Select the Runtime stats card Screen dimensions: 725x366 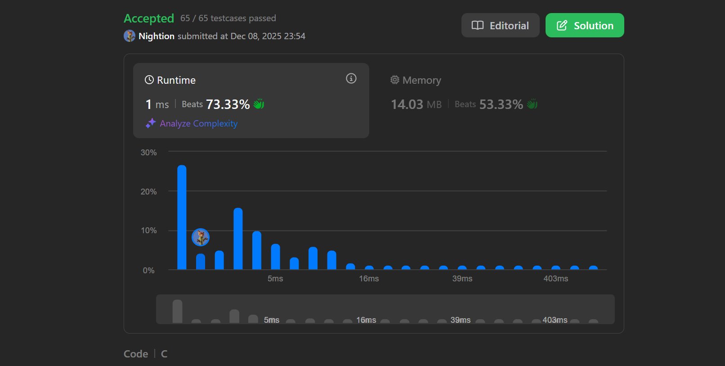251,100
